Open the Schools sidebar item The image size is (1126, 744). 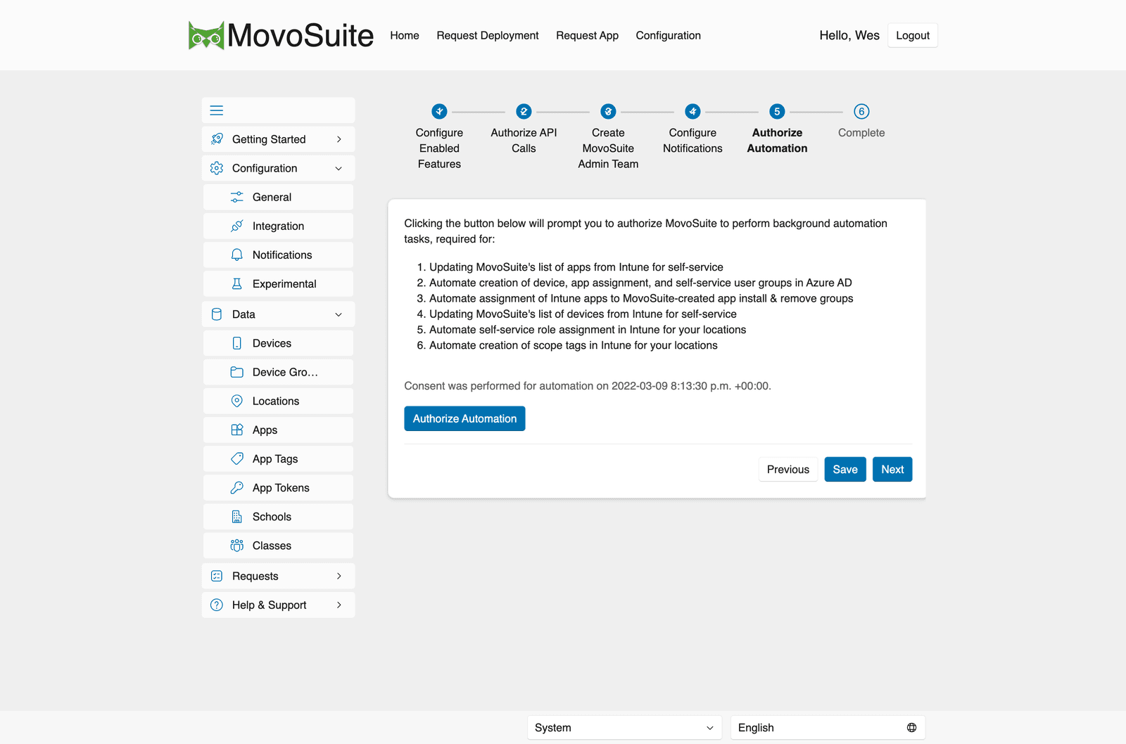pyautogui.click(x=278, y=517)
